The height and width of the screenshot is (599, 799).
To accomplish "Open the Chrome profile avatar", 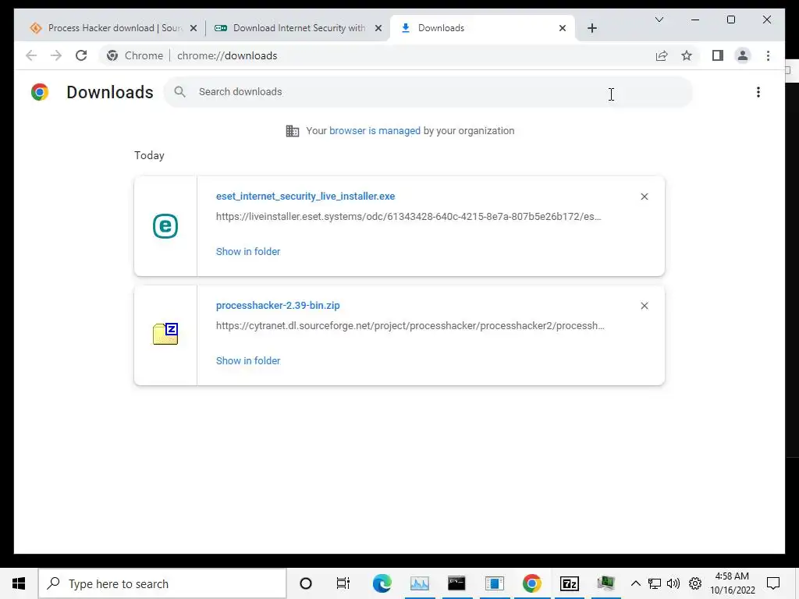I will click(743, 55).
